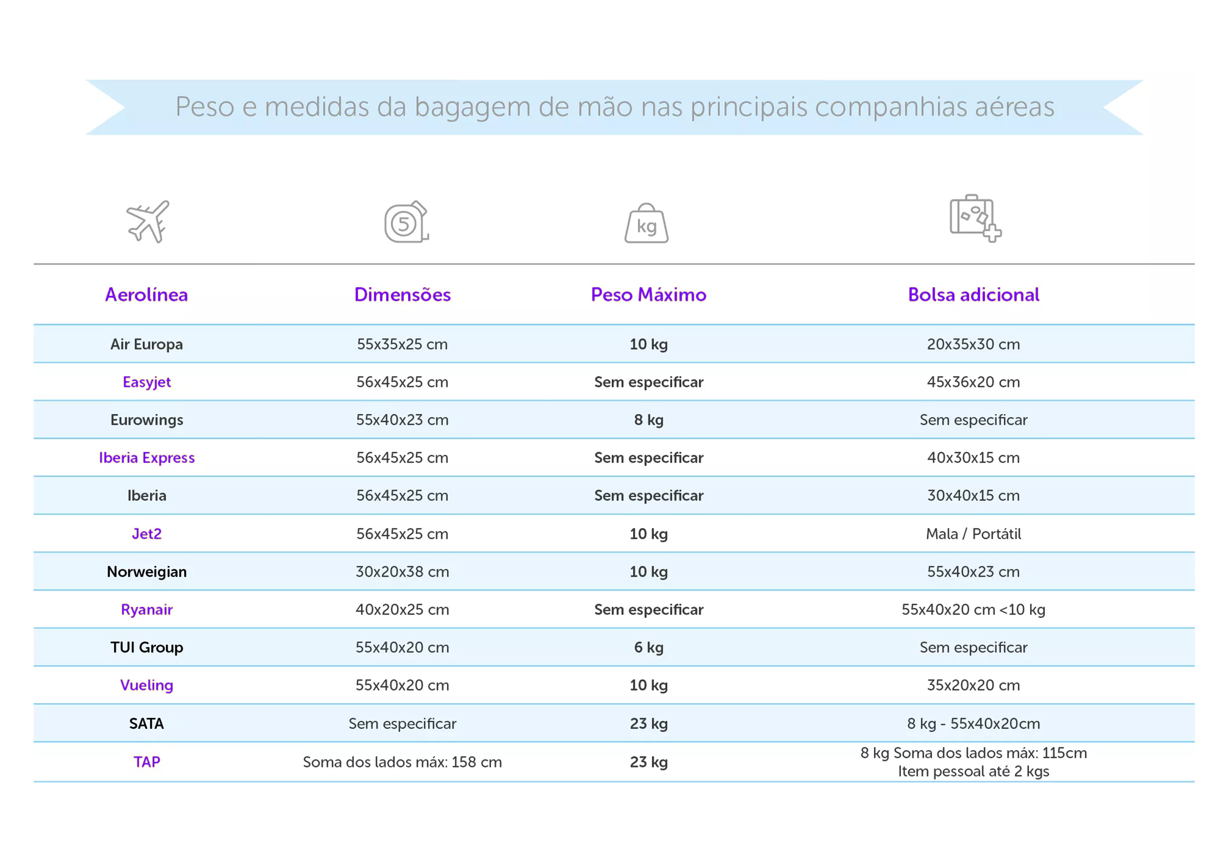Click the kg weight icon
The height and width of the screenshot is (855, 1229).
[x=647, y=223]
